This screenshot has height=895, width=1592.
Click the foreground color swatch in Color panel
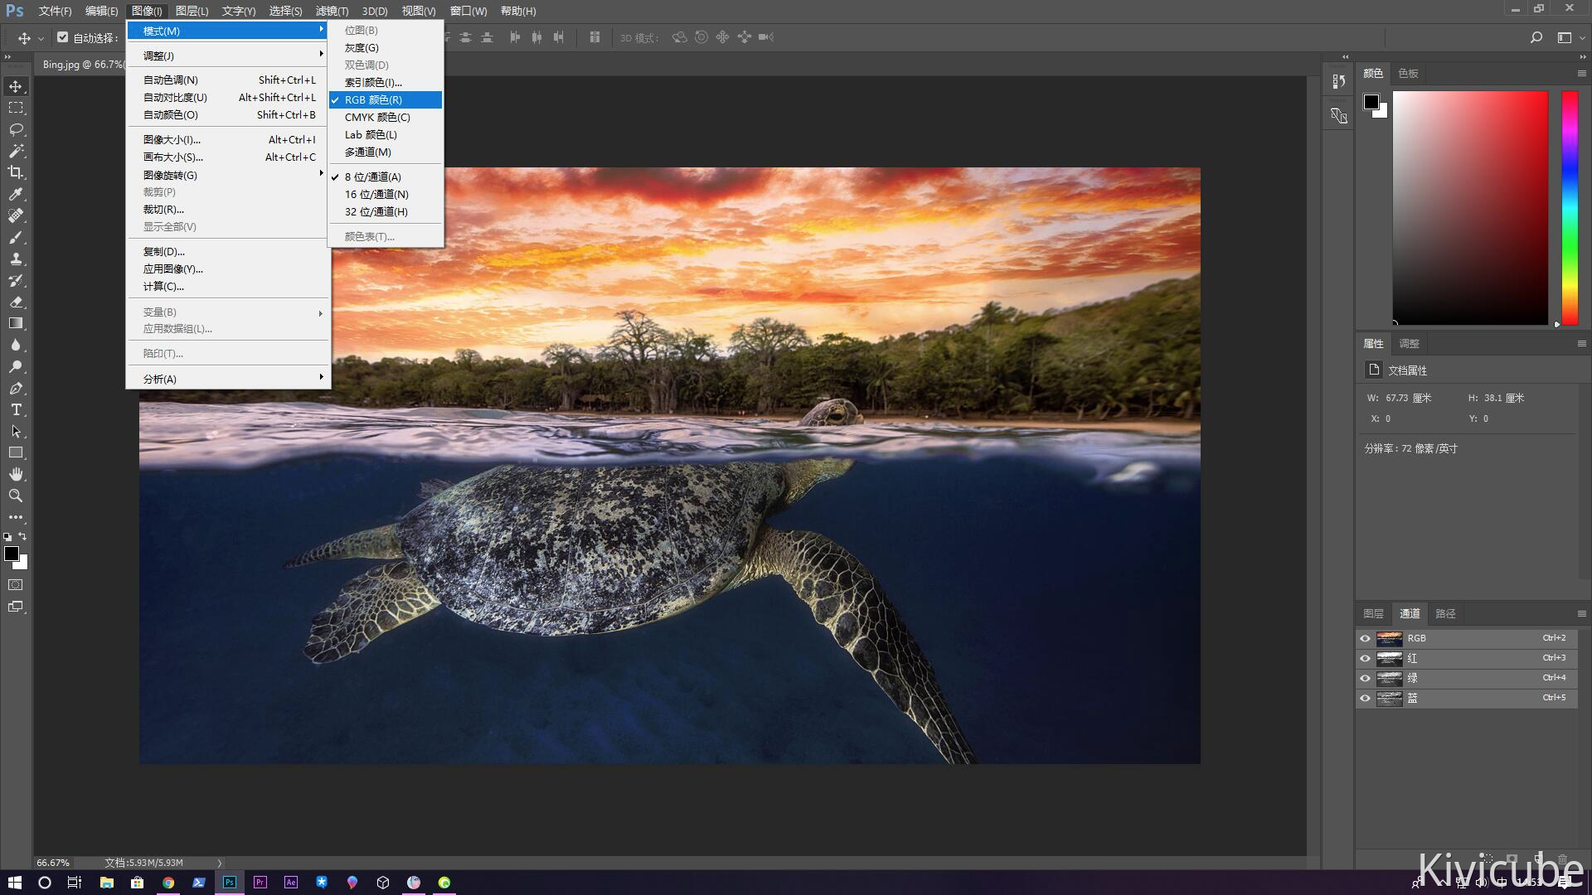[x=1371, y=102]
